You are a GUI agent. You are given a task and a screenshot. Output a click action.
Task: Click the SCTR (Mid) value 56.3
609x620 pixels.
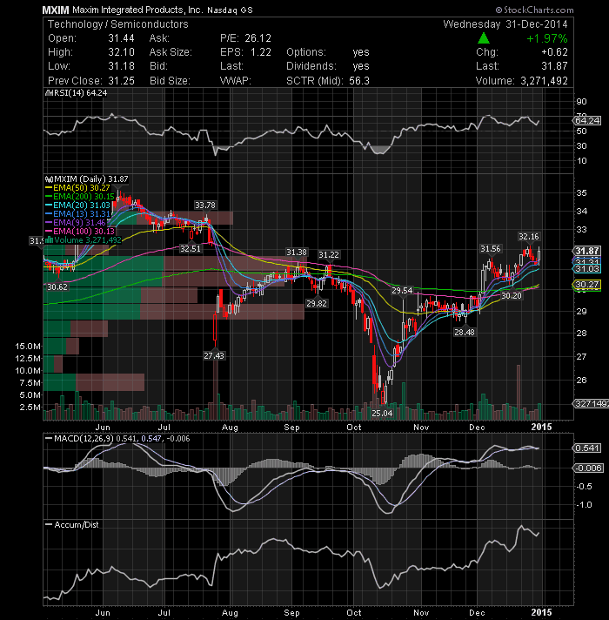pos(359,81)
